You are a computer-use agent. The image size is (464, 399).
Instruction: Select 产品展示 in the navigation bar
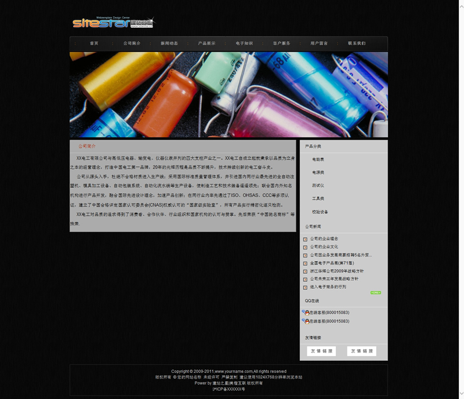click(206, 43)
